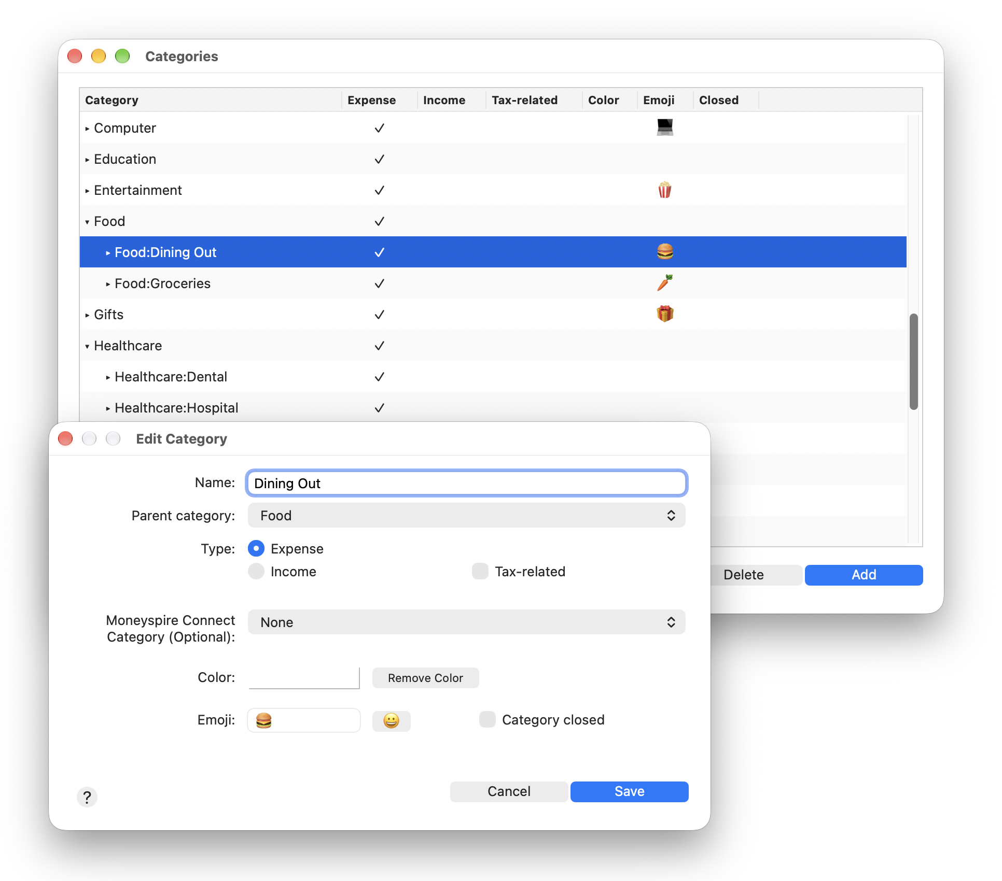The width and height of the screenshot is (1002, 881).
Task: Check the Category closed checkbox
Action: pyautogui.click(x=488, y=719)
